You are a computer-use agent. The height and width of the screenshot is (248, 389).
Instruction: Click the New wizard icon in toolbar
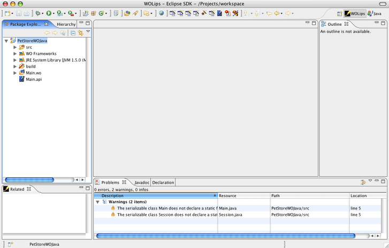7,13
